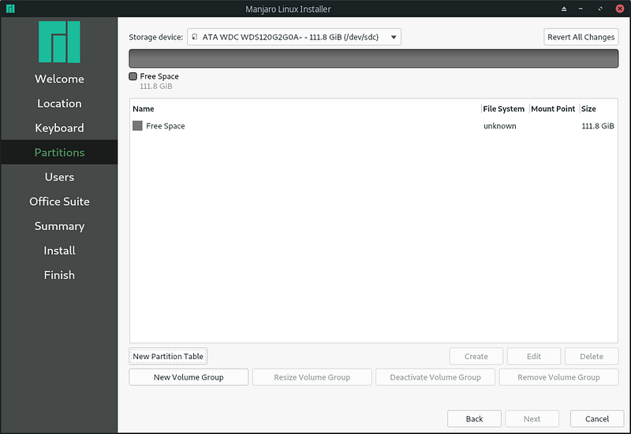Click the File System column header
Image resolution: width=631 pixels, height=434 pixels.
tap(505, 109)
